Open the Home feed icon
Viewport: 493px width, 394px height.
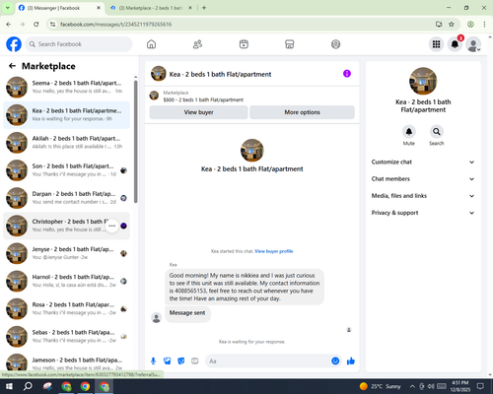(151, 44)
